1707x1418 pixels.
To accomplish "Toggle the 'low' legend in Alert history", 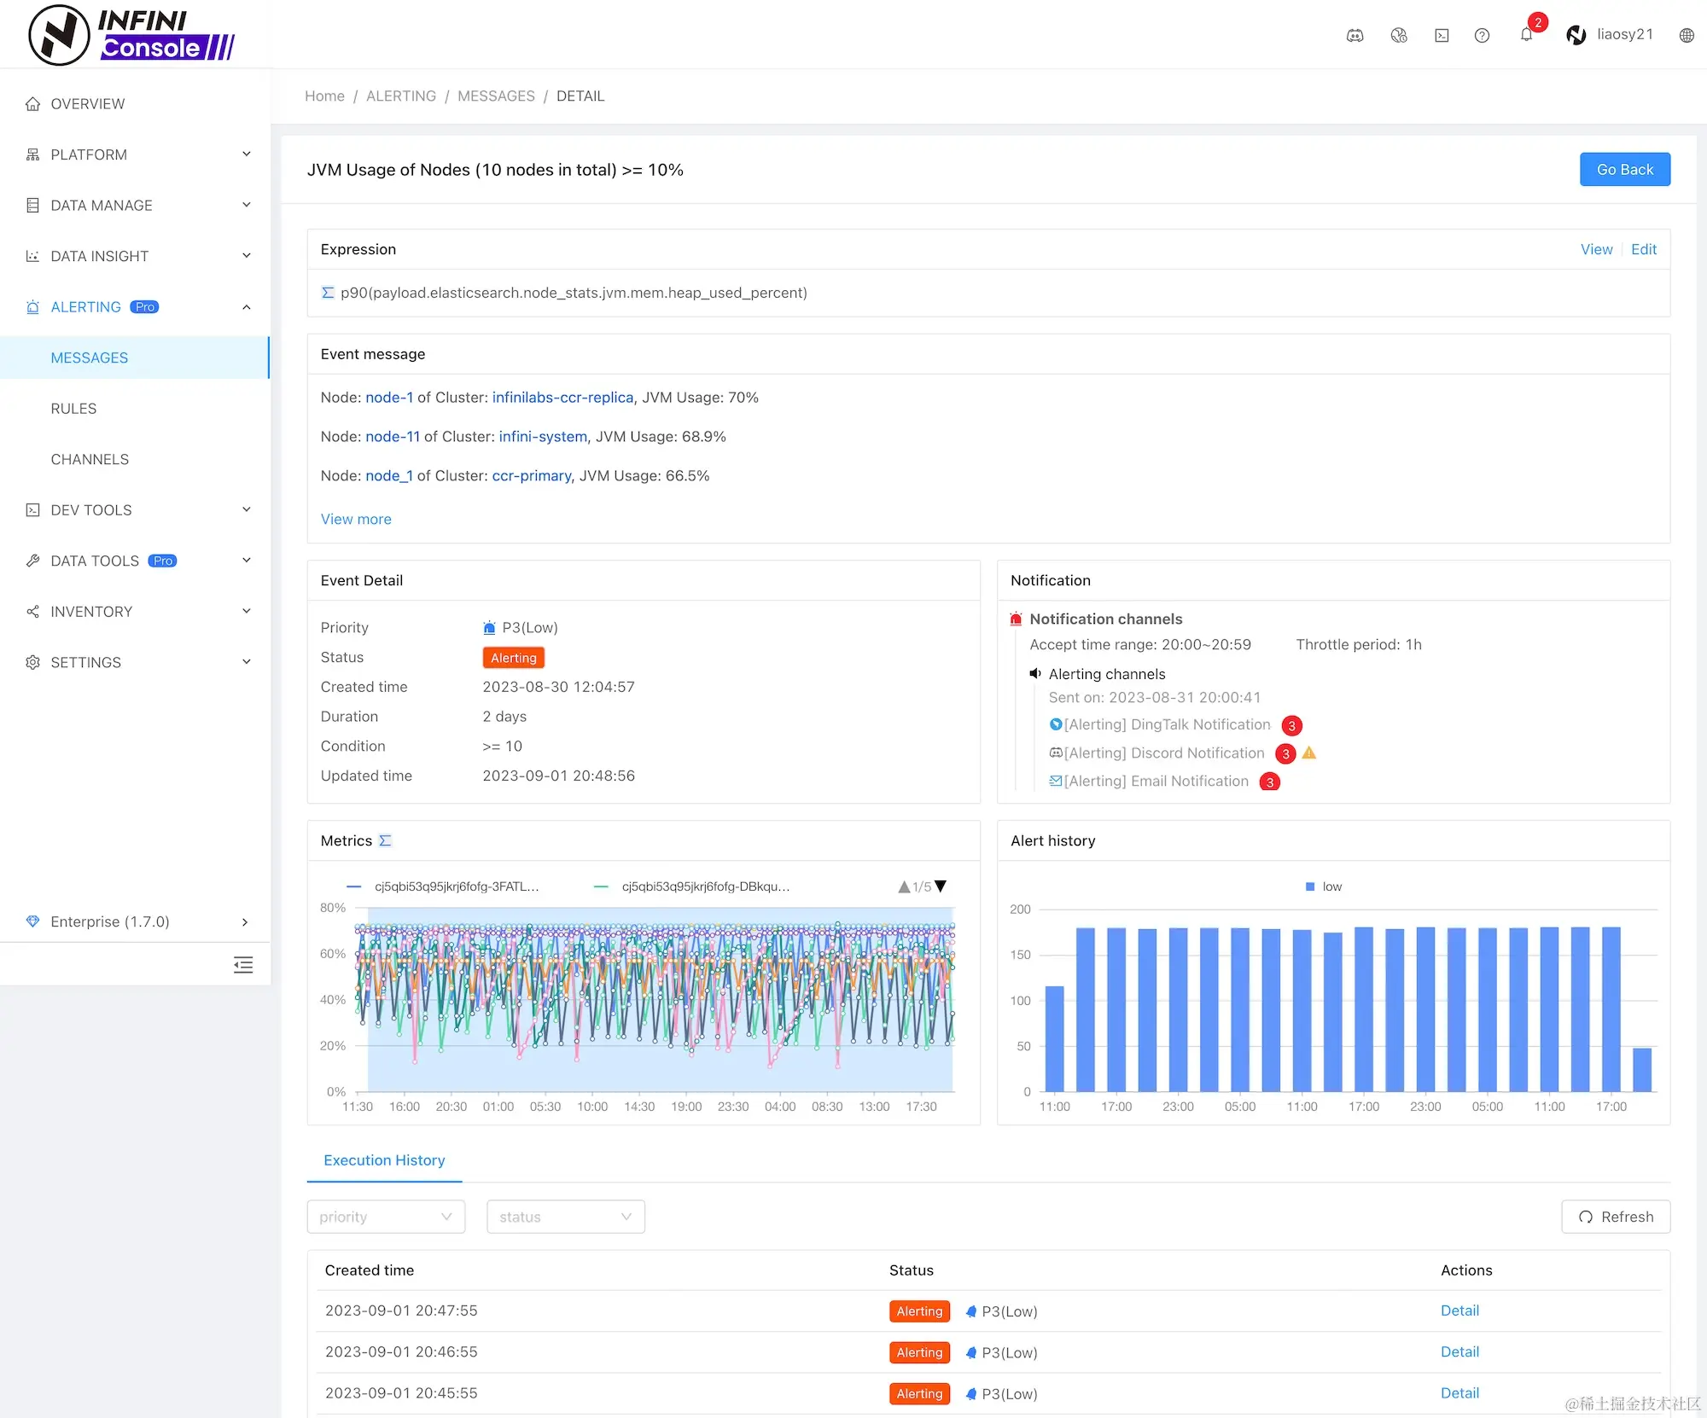I will point(1324,886).
